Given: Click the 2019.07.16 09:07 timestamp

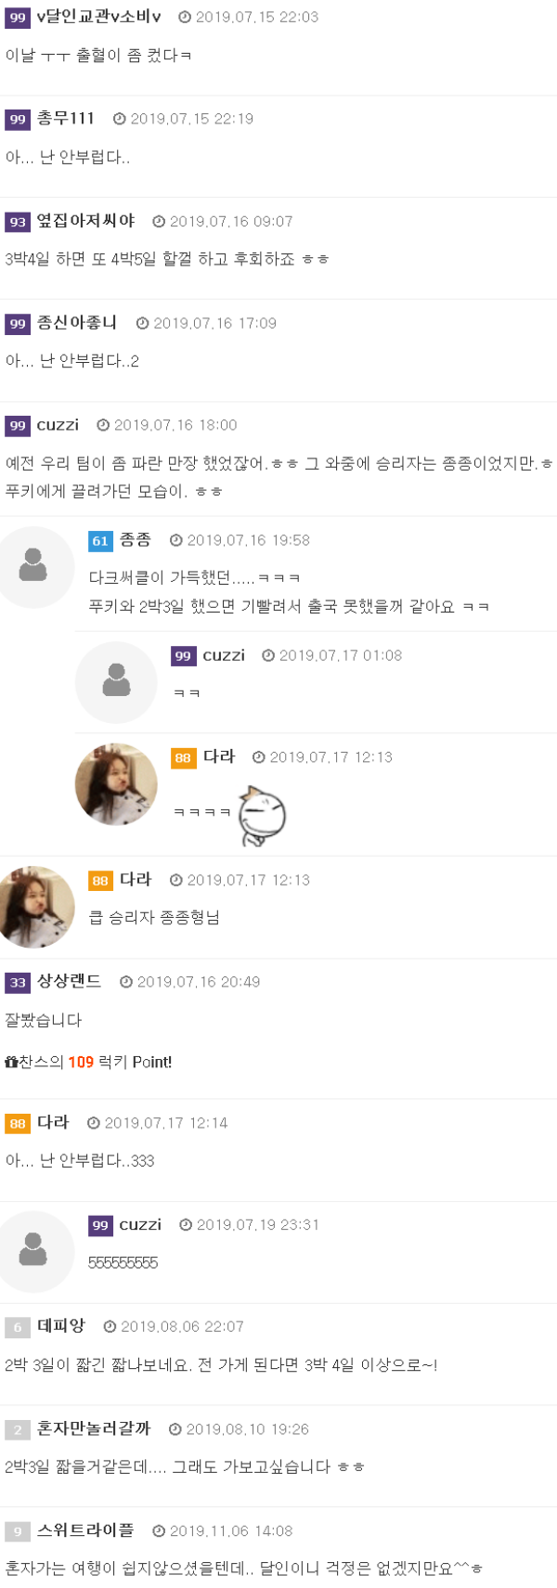Looking at the screenshot, I should click(x=231, y=222).
